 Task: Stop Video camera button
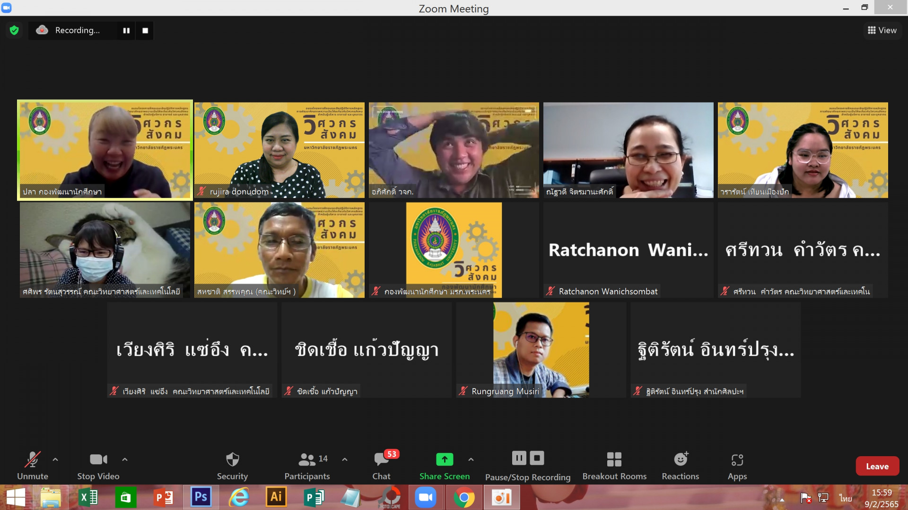[x=98, y=466]
